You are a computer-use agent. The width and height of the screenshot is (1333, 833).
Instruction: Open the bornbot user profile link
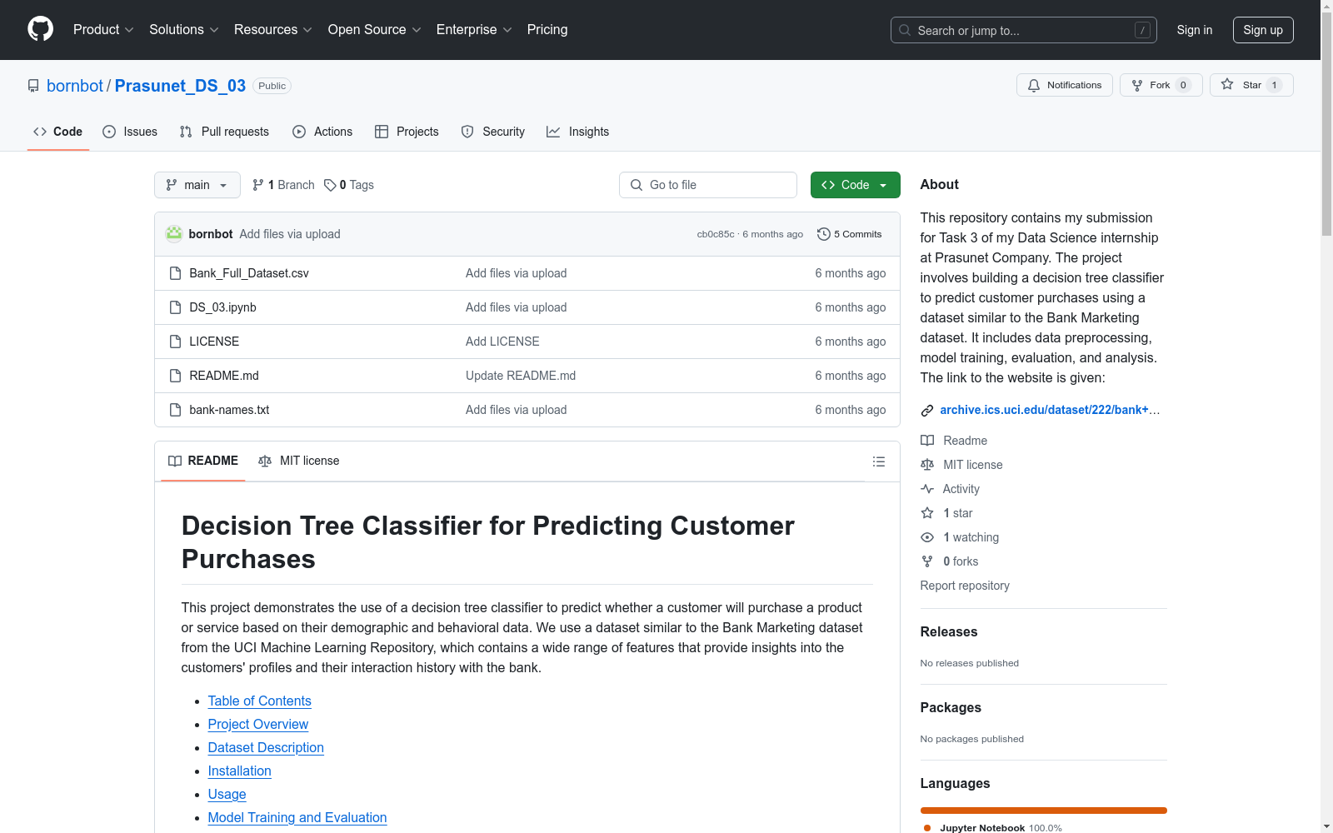(x=75, y=86)
